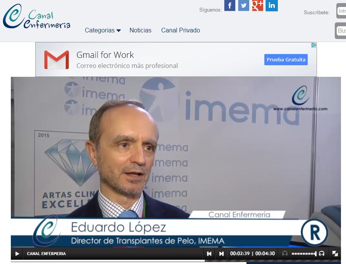Viewport: 346px width, 264px height.
Task: Adjust the video volume slider
Action: pos(304,254)
